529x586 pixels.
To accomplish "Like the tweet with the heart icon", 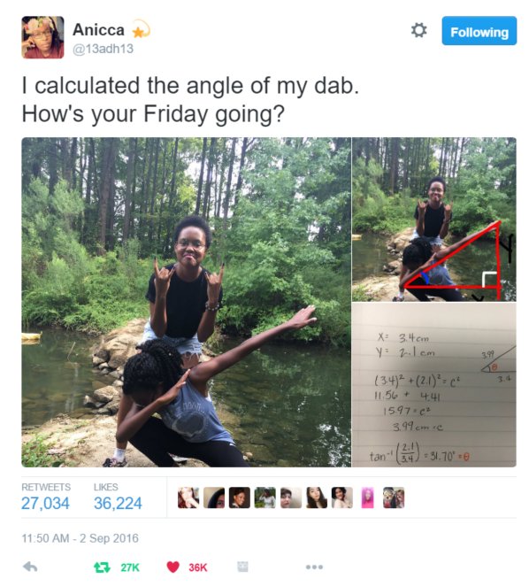I will (172, 567).
